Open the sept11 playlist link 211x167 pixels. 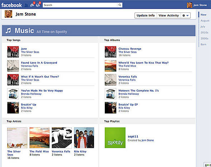coord(133,137)
